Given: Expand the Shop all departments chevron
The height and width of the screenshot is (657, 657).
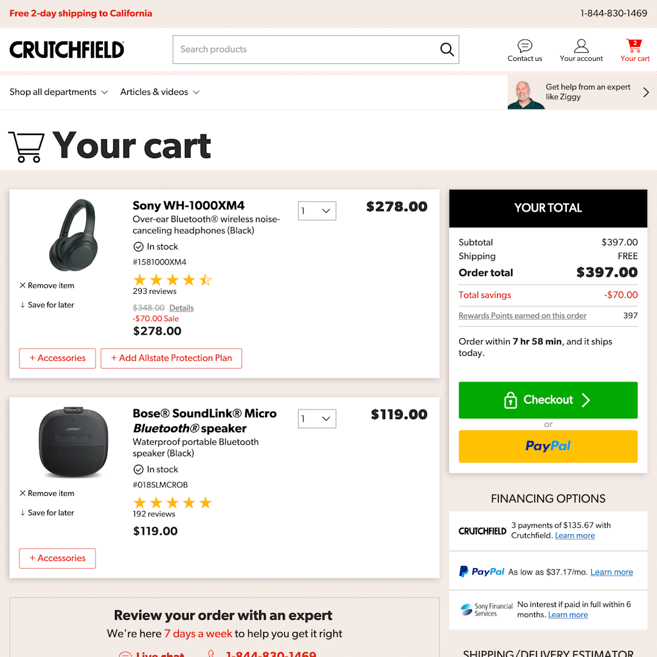Looking at the screenshot, I should click(x=105, y=92).
